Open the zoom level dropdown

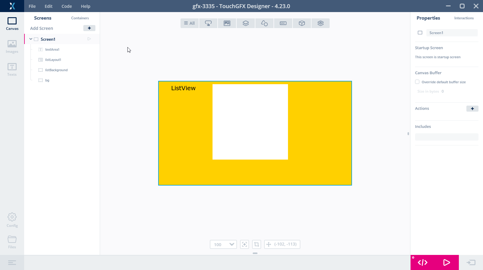click(x=232, y=244)
